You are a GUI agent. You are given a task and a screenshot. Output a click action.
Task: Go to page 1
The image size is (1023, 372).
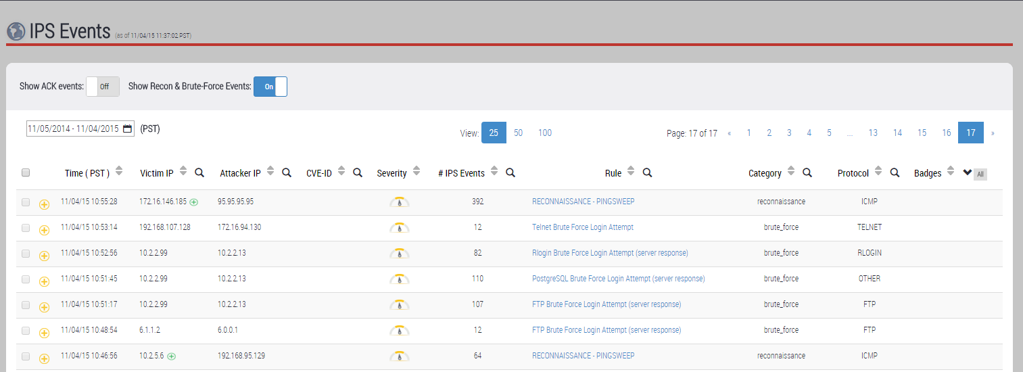click(748, 133)
